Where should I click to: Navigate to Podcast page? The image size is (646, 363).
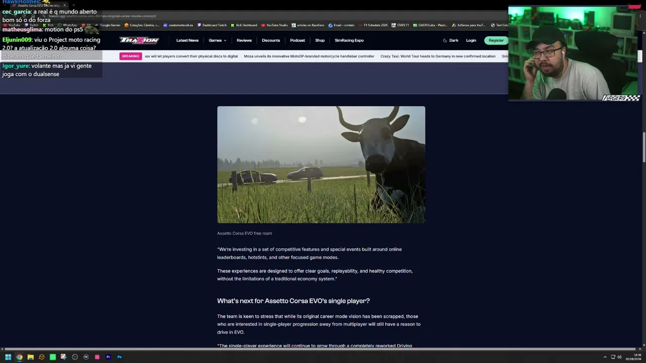click(x=297, y=40)
